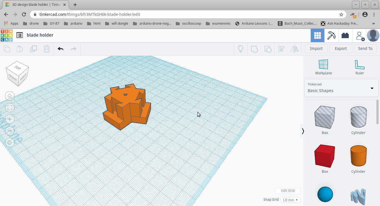The height and width of the screenshot is (206, 380).
Task: Click the Home view button
Action: [x=10, y=96]
